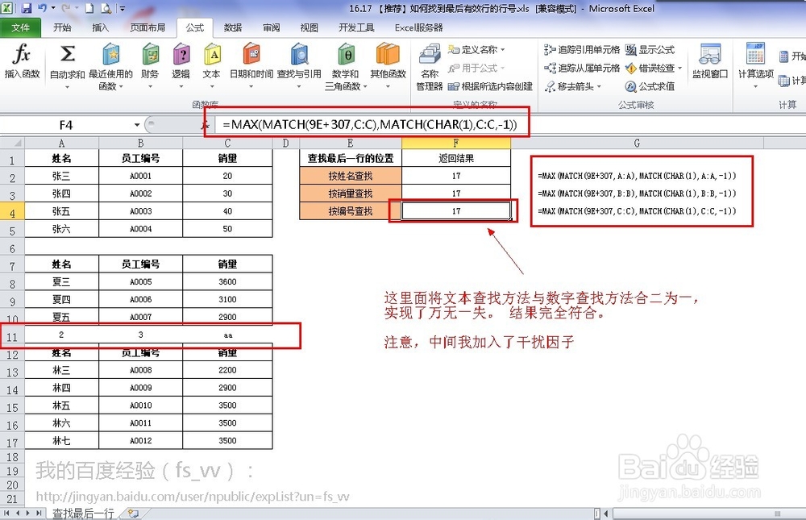Open the Customize Quick Access Toolbar dropdown
This screenshot has width=806, height=520.
[123, 8]
